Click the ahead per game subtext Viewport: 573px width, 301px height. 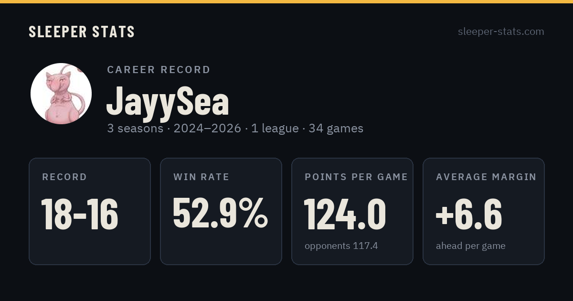pyautogui.click(x=471, y=246)
